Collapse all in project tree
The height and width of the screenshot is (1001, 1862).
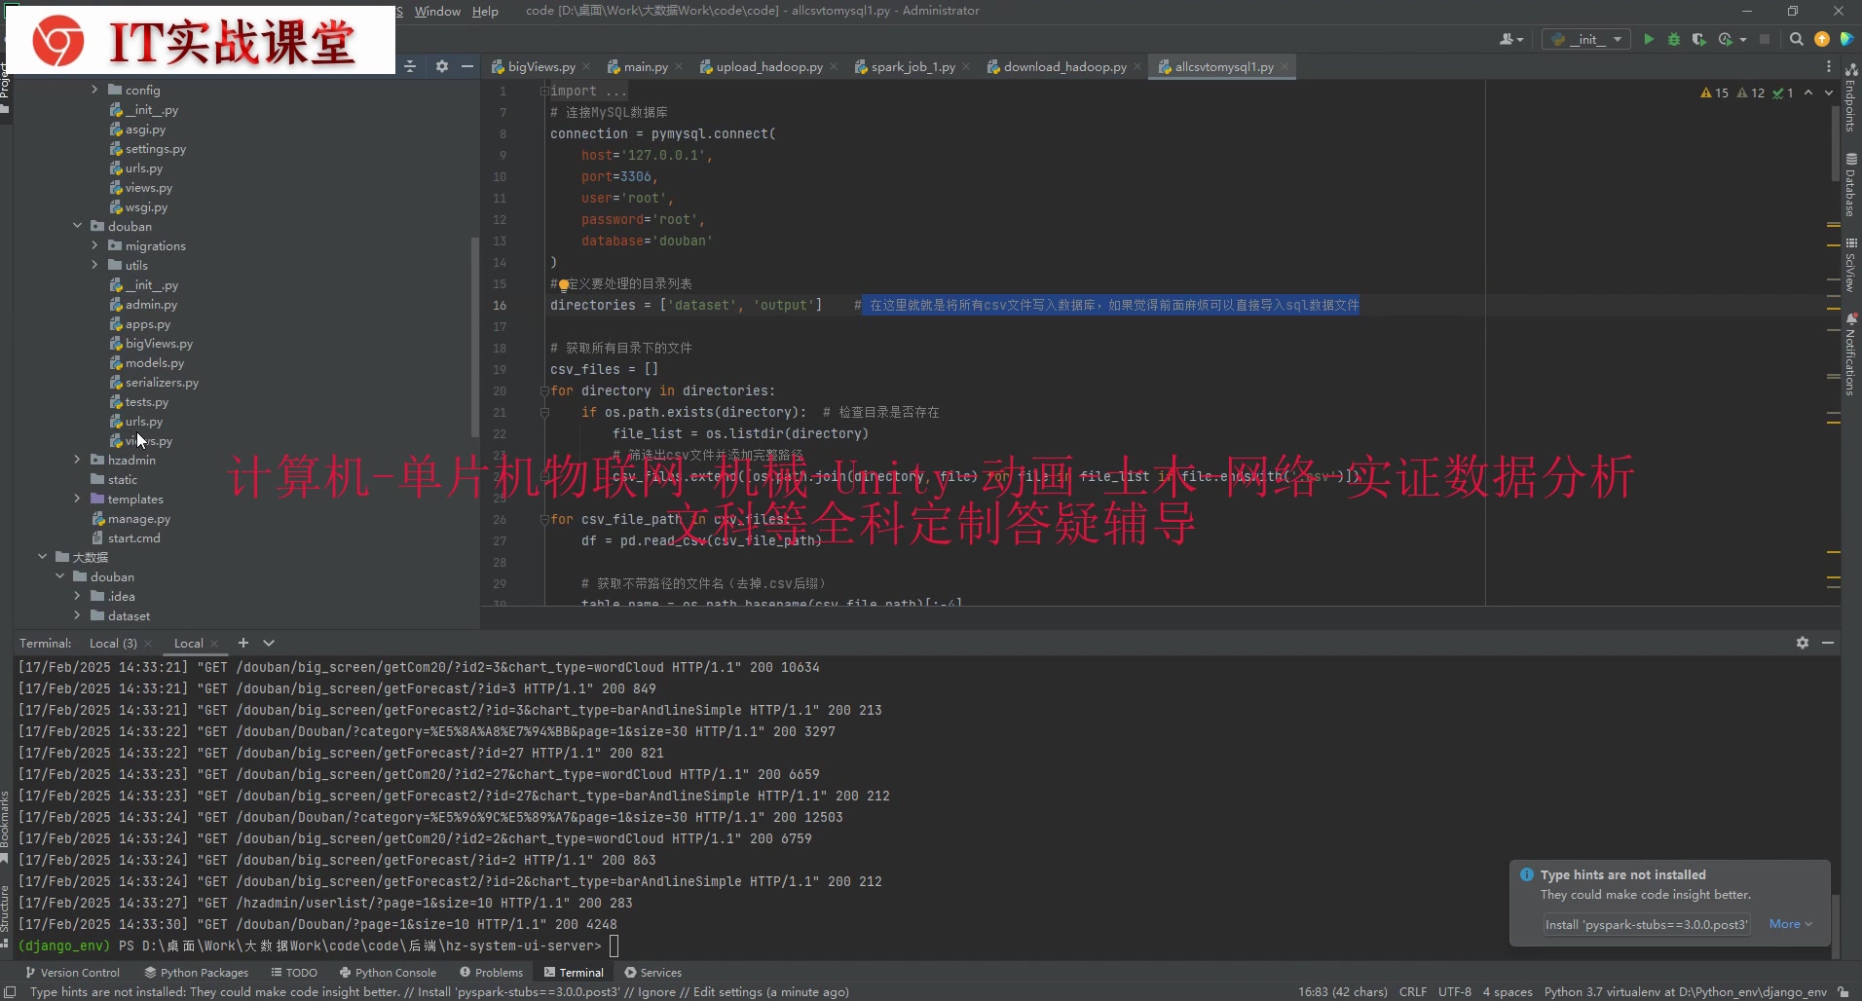[410, 66]
